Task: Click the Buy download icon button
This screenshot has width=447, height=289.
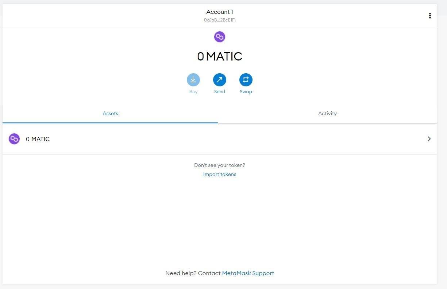Action: tap(193, 80)
